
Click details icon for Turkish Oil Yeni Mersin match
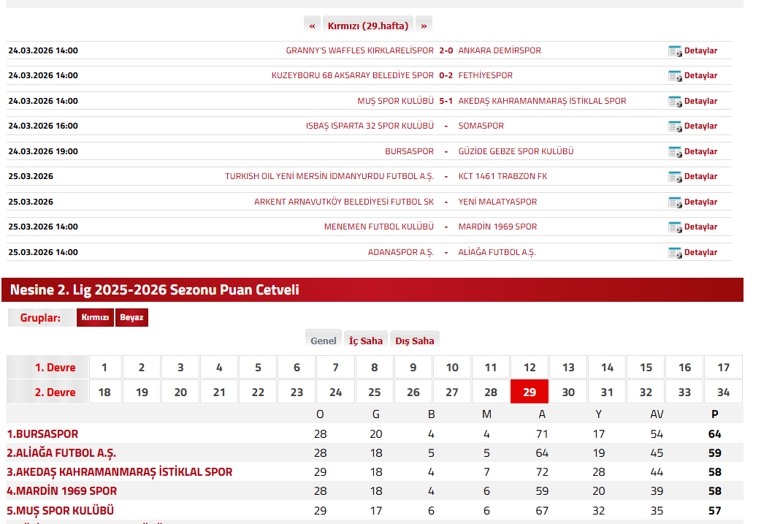click(675, 177)
